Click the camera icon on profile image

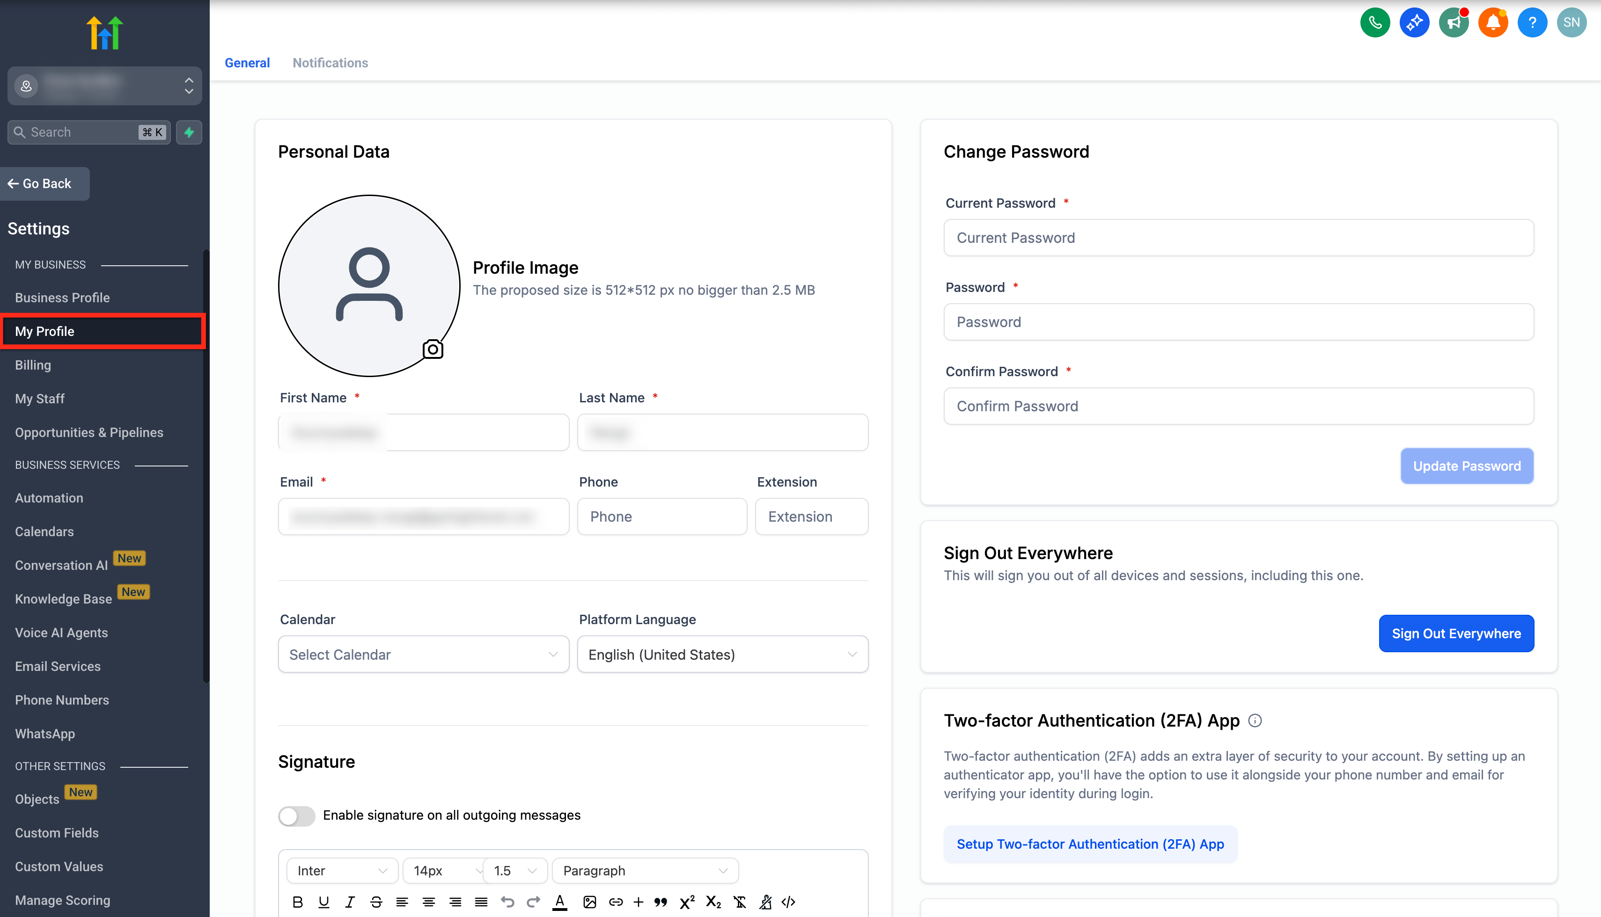[433, 349]
